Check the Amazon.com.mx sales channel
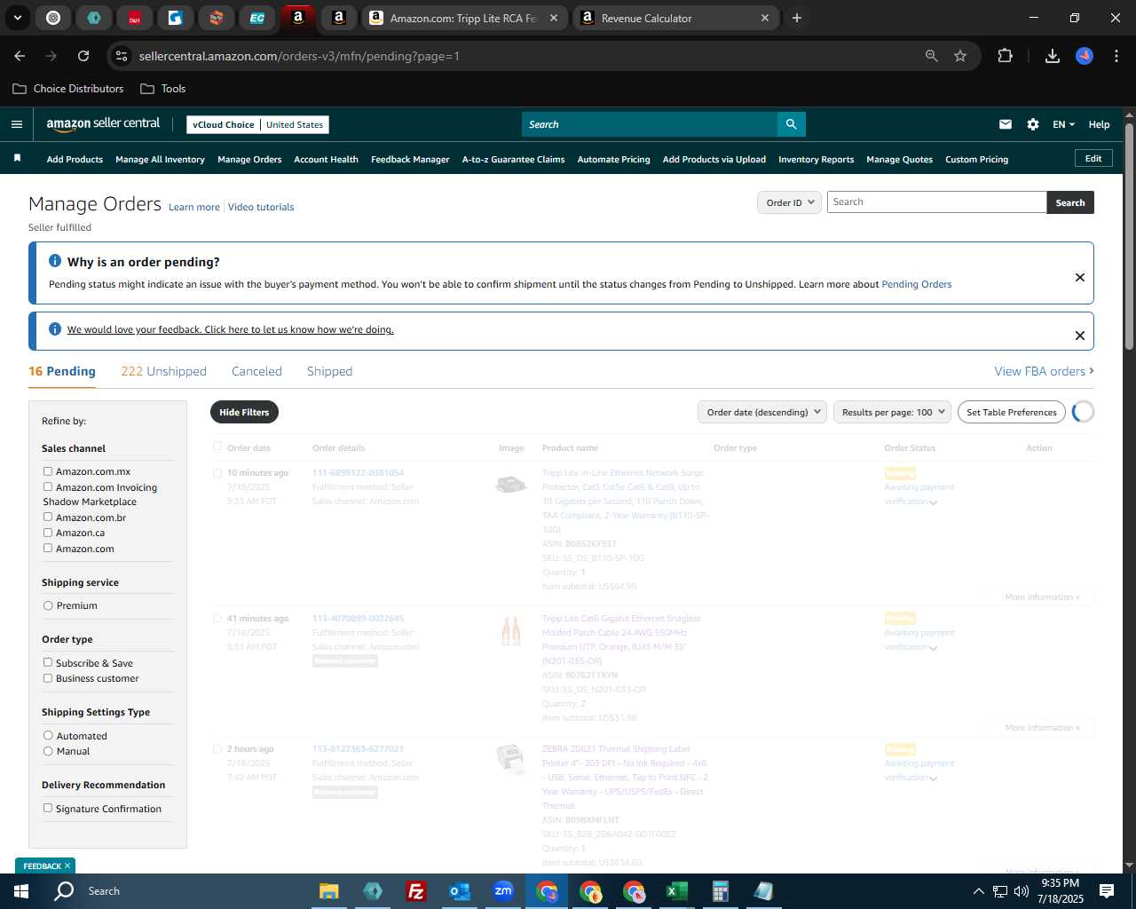 click(x=48, y=471)
